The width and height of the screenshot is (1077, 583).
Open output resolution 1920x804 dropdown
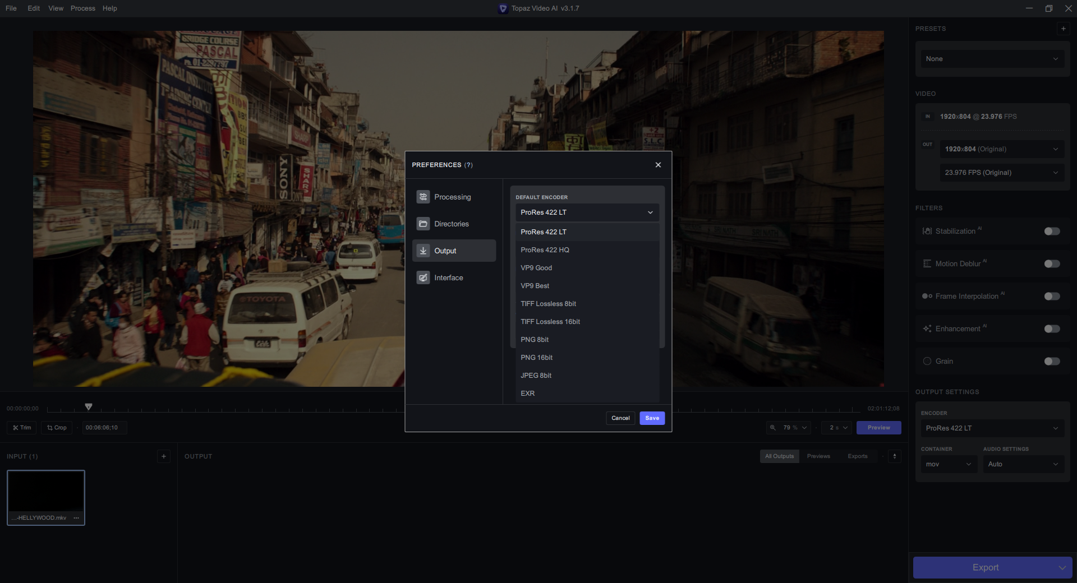(1001, 149)
